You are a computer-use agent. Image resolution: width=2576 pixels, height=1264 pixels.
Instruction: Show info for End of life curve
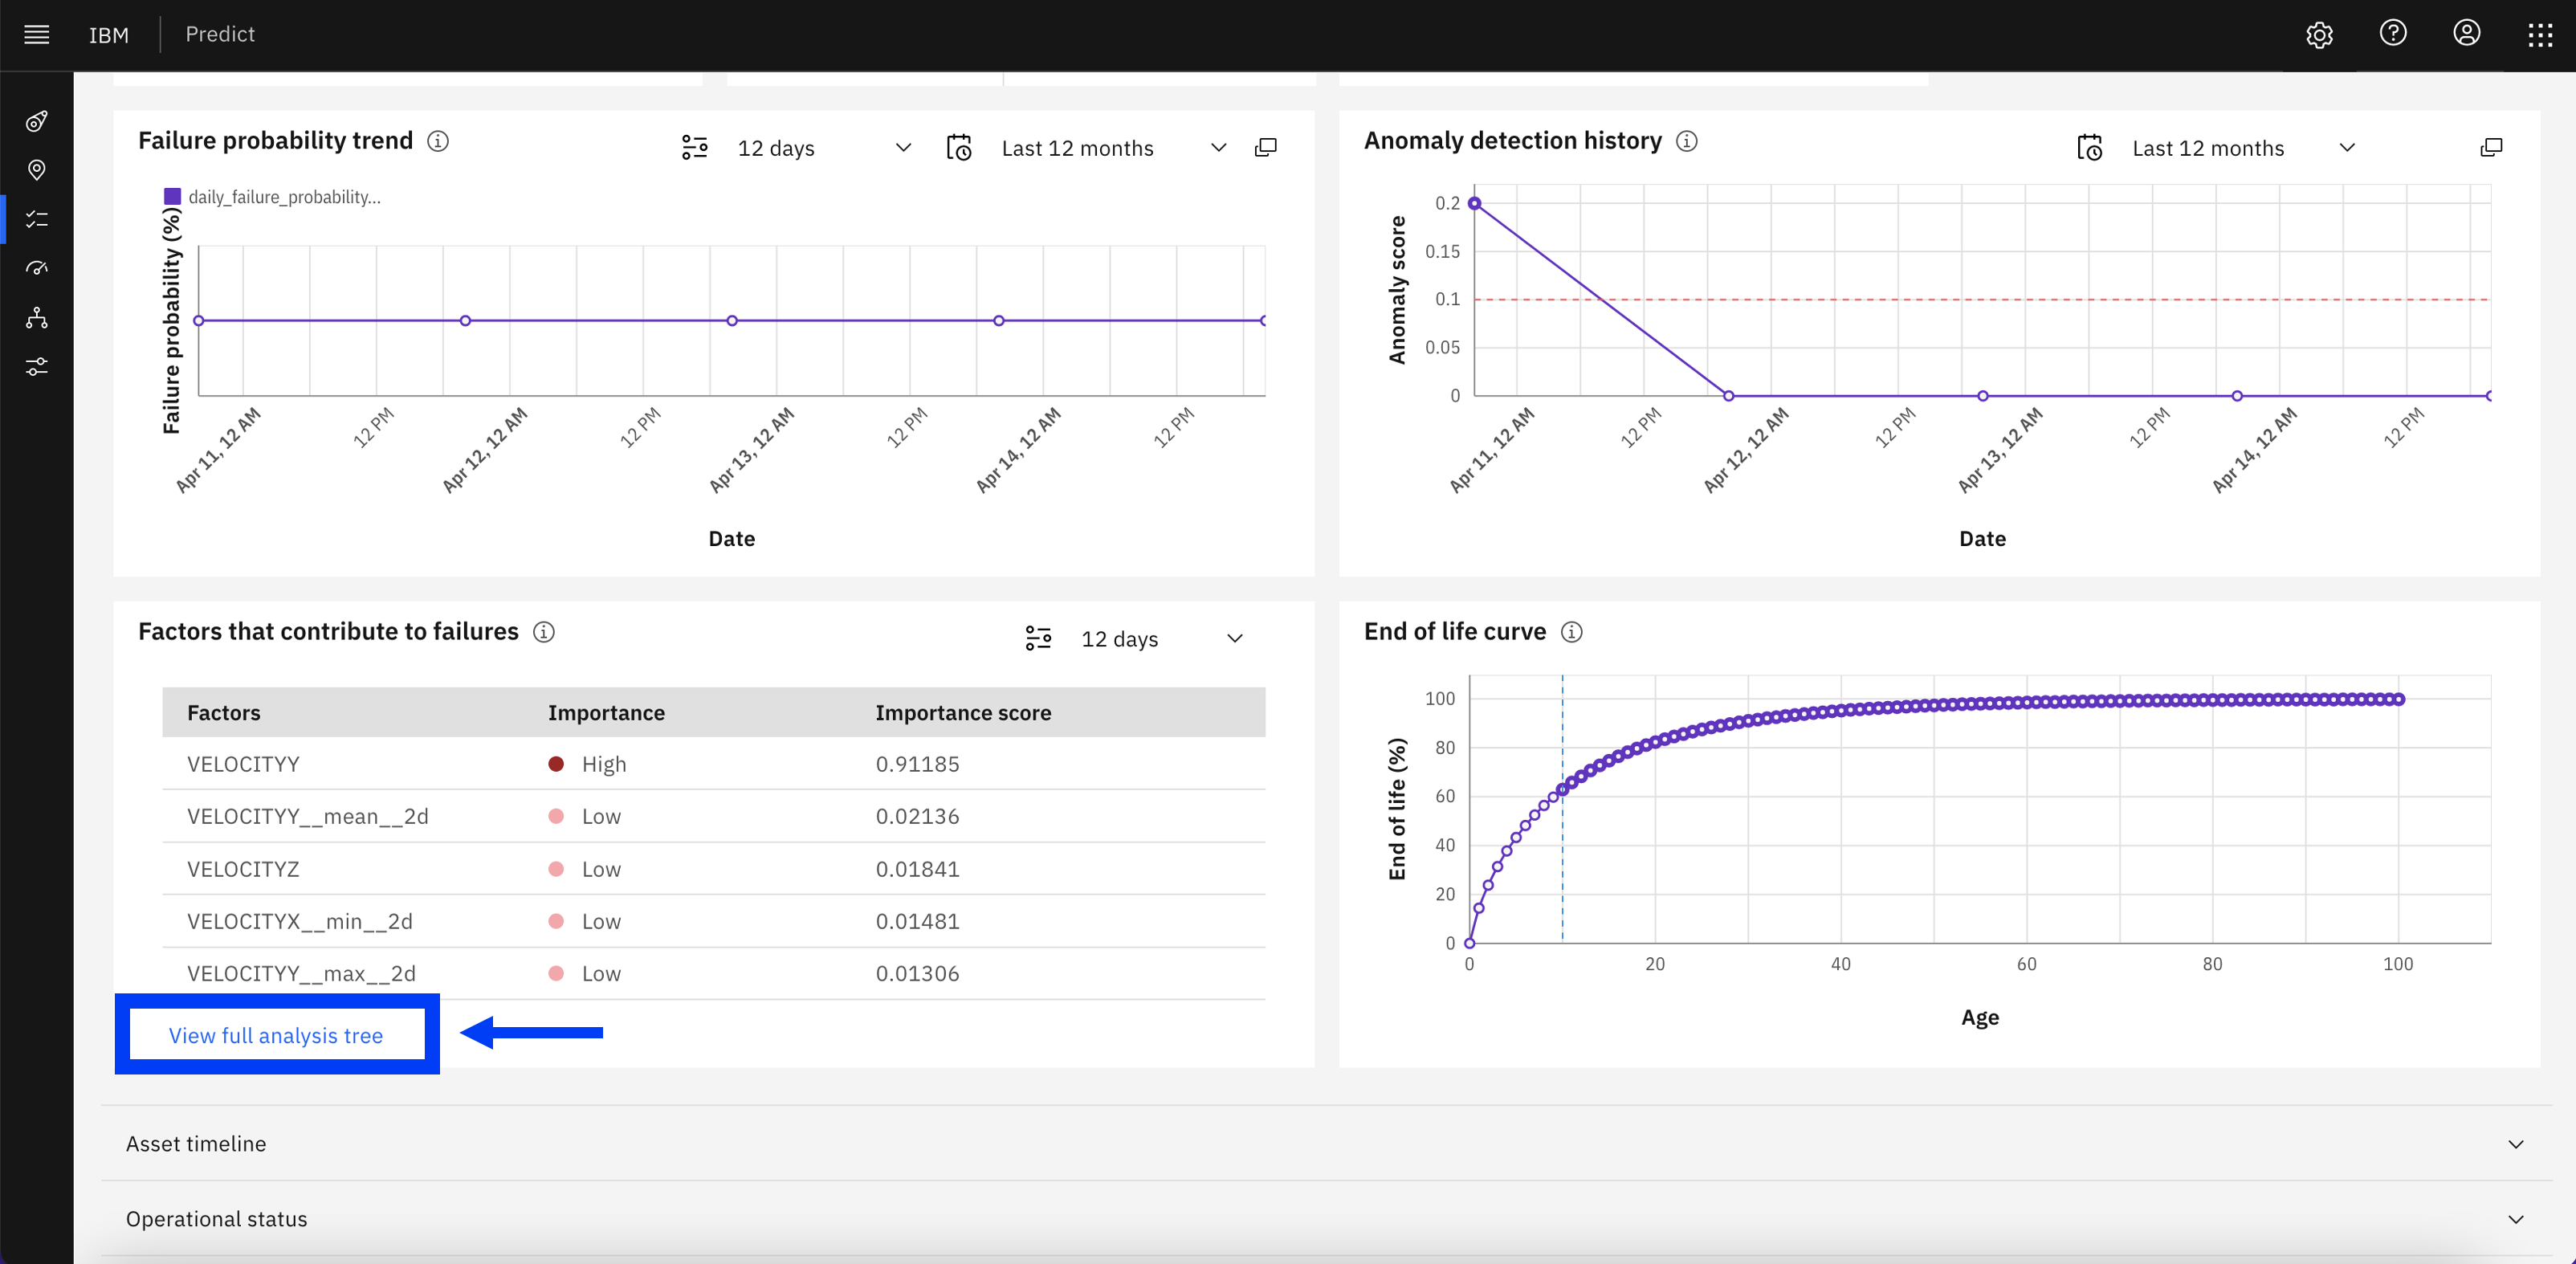coord(1572,632)
